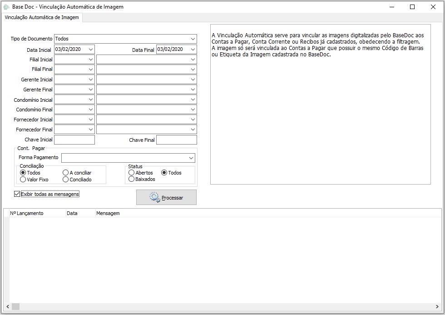This screenshot has width=445, height=315.
Task: Select Abertos status radio button
Action: point(131,173)
